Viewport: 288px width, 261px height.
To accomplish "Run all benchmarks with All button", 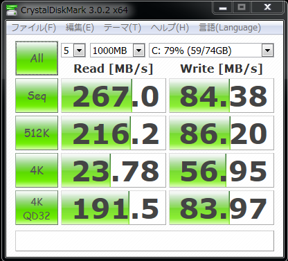I will (37, 58).
